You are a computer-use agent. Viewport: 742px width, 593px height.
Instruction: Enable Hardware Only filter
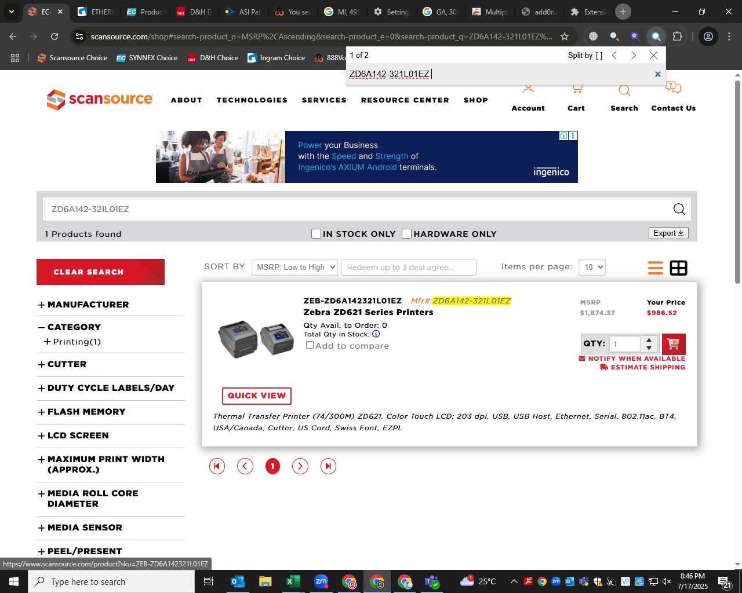pos(406,233)
